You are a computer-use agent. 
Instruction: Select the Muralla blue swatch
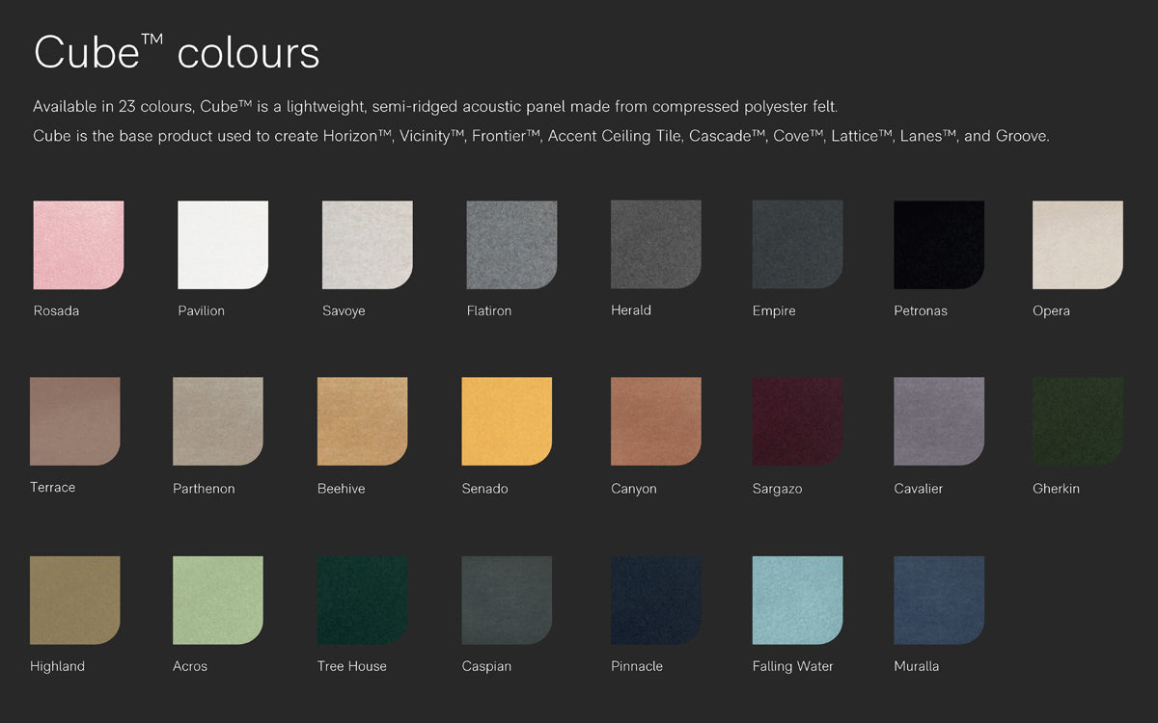(x=939, y=600)
